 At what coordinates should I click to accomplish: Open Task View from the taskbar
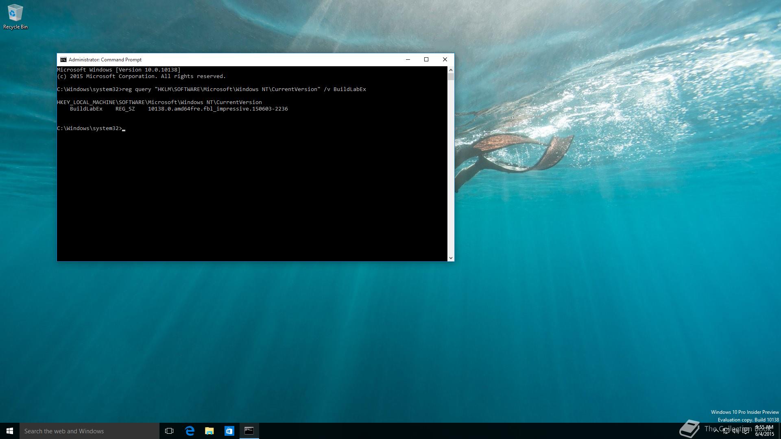pos(169,431)
